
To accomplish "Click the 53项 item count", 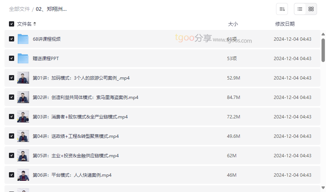I will pyautogui.click(x=232, y=59).
